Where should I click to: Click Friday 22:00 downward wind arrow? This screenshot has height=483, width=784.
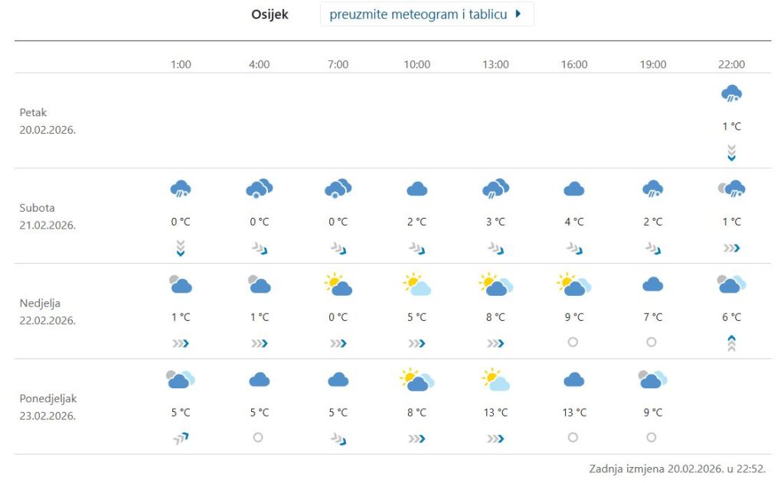click(x=731, y=153)
